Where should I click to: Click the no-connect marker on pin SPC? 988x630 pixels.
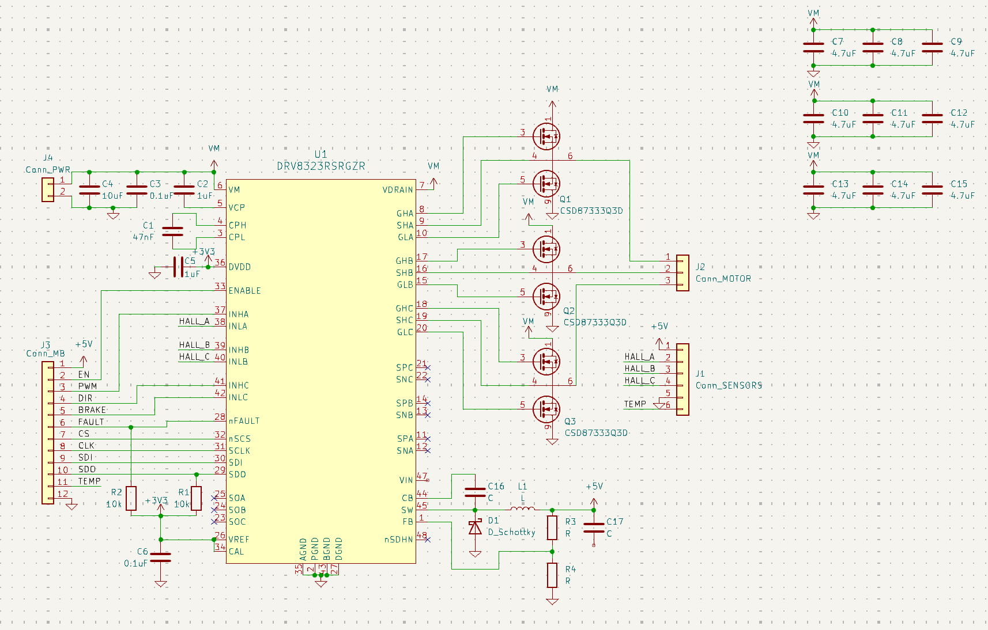tap(428, 367)
